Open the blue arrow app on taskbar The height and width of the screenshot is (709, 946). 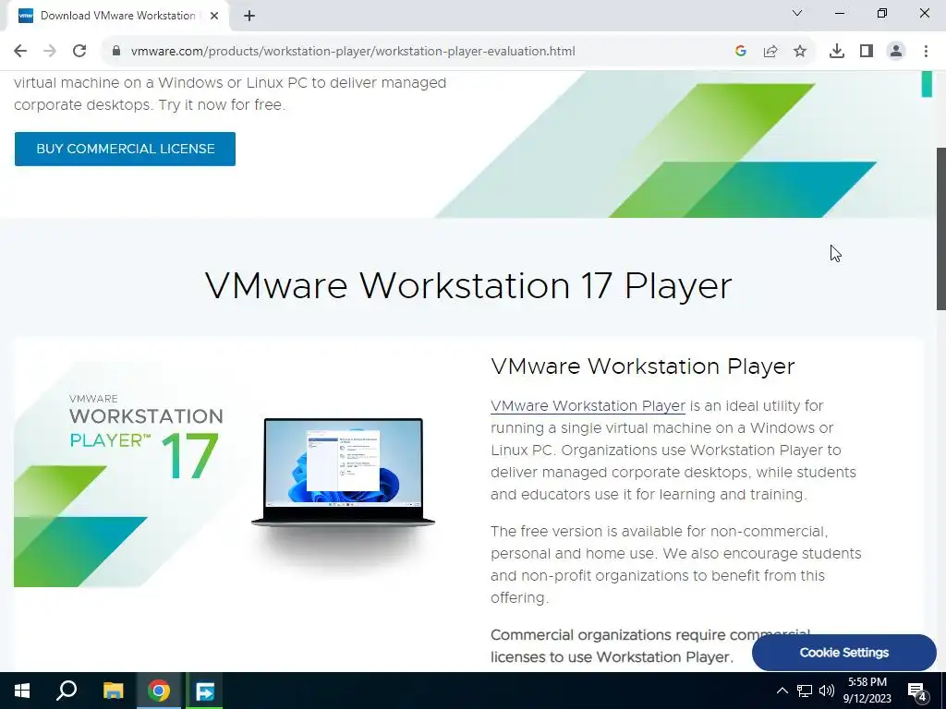(204, 691)
